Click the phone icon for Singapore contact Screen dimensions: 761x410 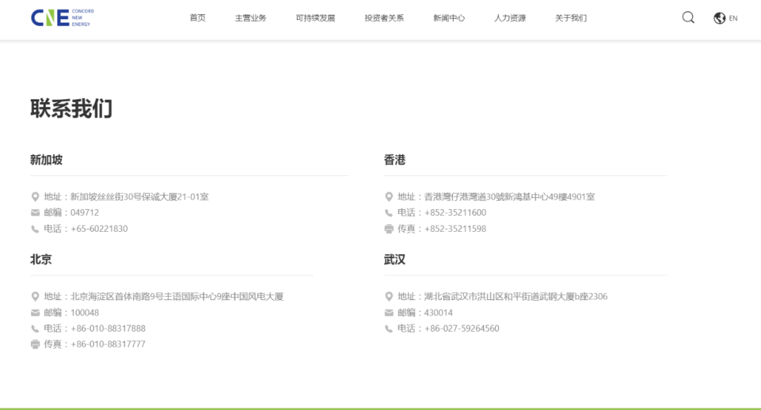point(35,228)
